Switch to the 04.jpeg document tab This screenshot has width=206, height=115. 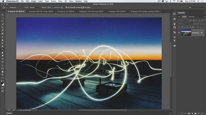tap(117, 11)
